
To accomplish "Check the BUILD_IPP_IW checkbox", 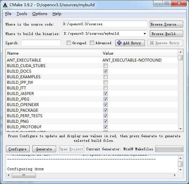I will coord(105,82).
